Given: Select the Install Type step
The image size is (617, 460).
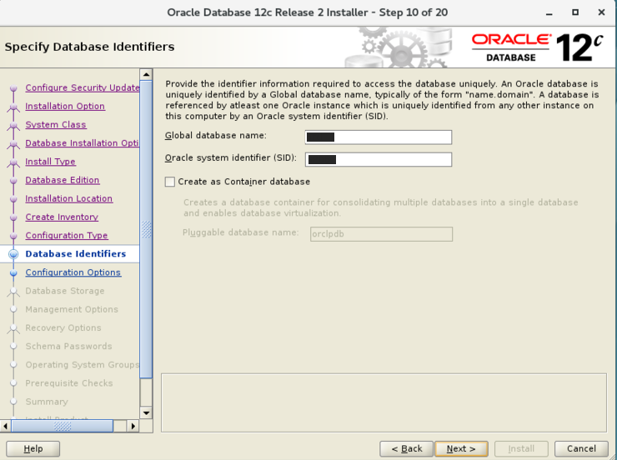Looking at the screenshot, I should pyautogui.click(x=50, y=162).
